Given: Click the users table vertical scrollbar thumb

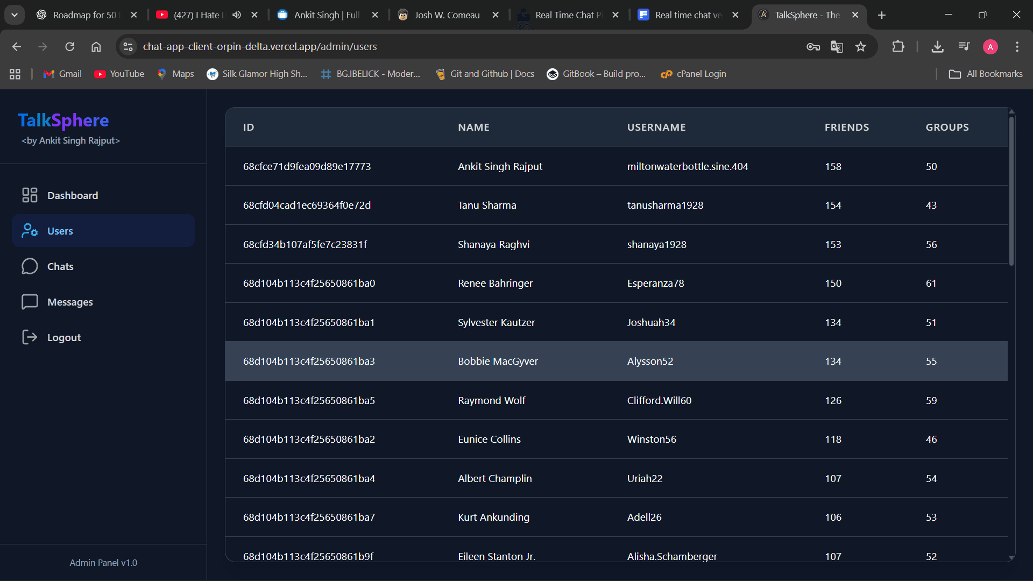Looking at the screenshot, I should (x=1011, y=191).
